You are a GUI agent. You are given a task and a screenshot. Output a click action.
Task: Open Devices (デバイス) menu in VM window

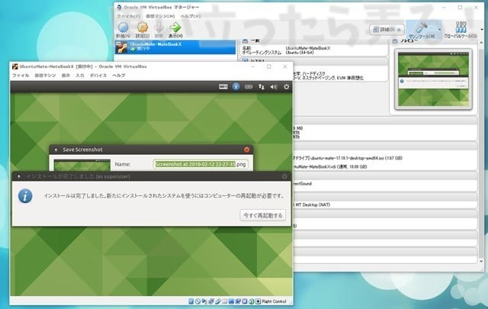point(98,76)
